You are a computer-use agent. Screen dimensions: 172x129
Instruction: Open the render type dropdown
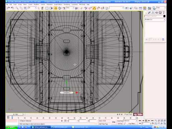[161, 8]
